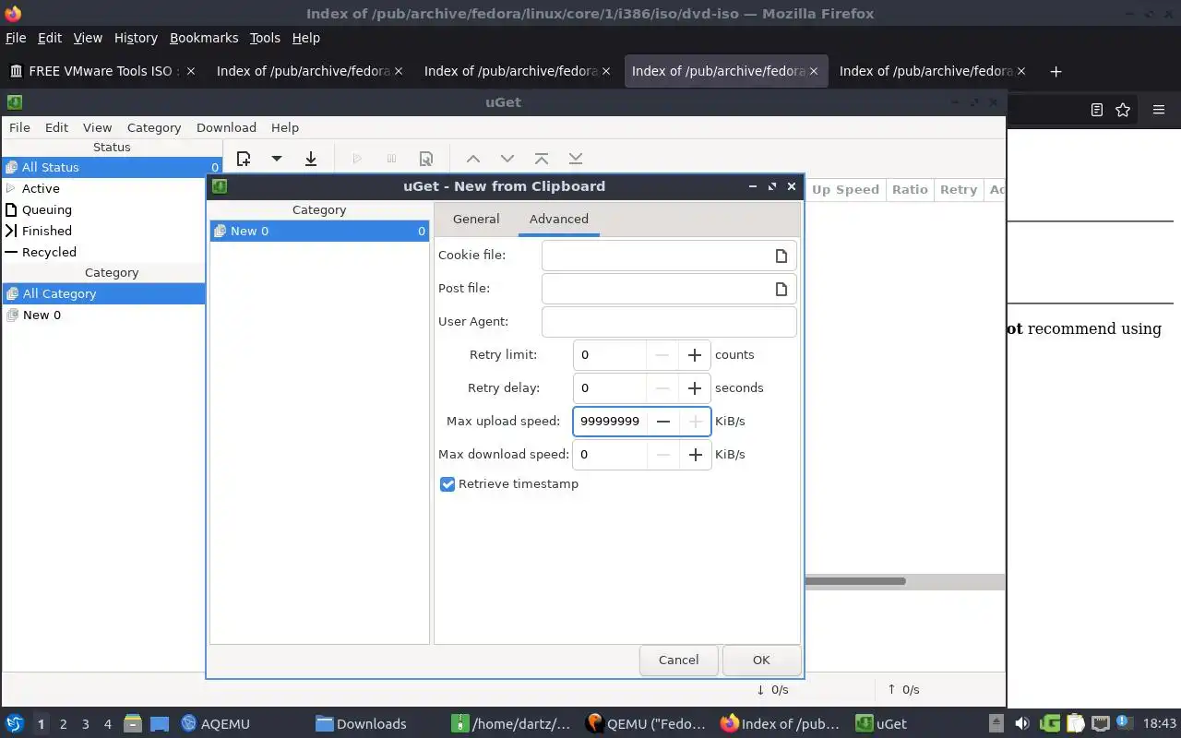The height and width of the screenshot is (738, 1181).
Task: Open Firefox Bookmarks menu
Action: pos(204,38)
